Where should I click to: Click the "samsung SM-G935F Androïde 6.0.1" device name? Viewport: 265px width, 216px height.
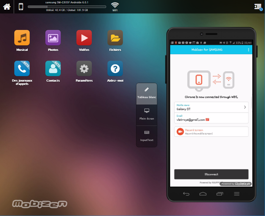pyautogui.click(x=67, y=2)
